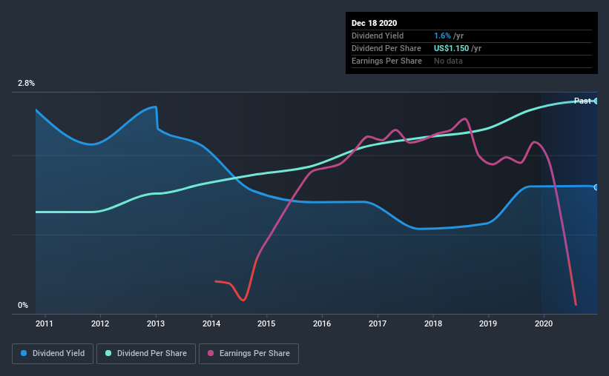The width and height of the screenshot is (609, 376).
Task: Toggle the Dividend Yield legend button
Action: point(53,354)
